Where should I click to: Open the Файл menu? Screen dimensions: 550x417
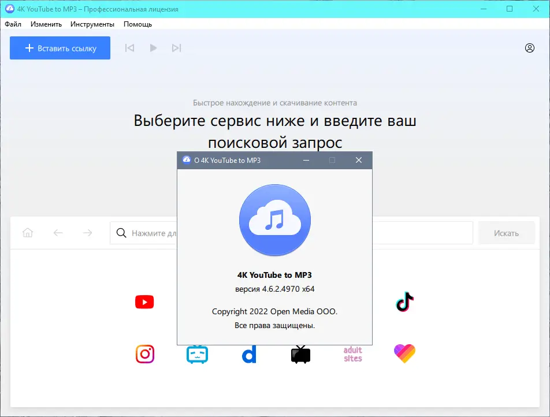13,24
